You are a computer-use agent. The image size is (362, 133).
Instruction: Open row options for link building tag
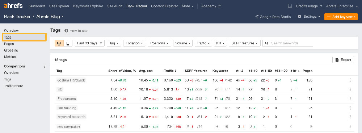350,108
